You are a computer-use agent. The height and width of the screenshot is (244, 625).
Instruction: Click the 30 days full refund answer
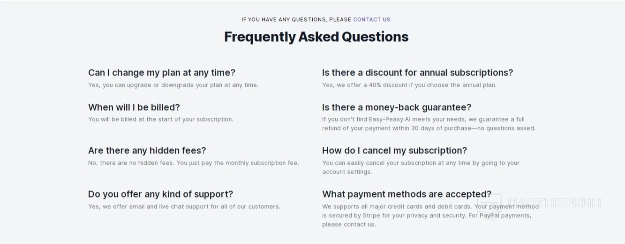click(429, 124)
